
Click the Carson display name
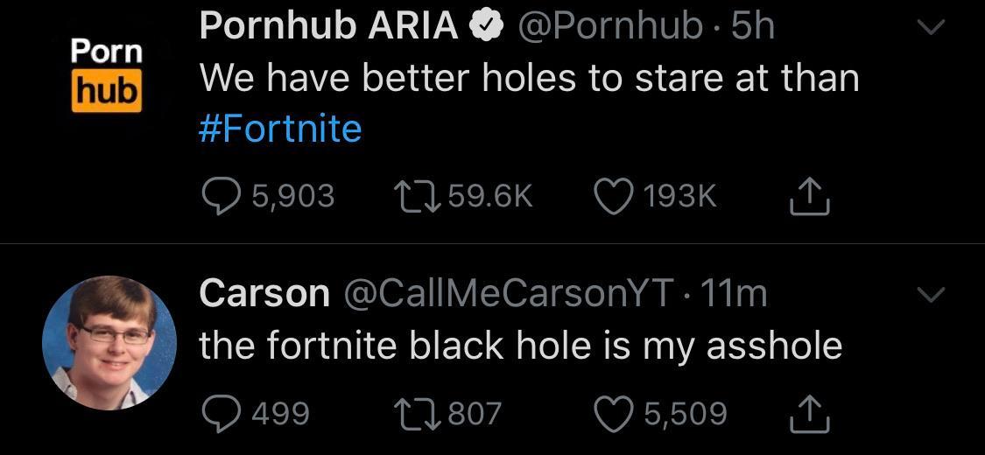[264, 293]
